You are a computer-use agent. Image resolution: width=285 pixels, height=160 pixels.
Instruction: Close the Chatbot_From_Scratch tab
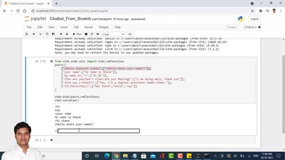(x=49, y=4)
